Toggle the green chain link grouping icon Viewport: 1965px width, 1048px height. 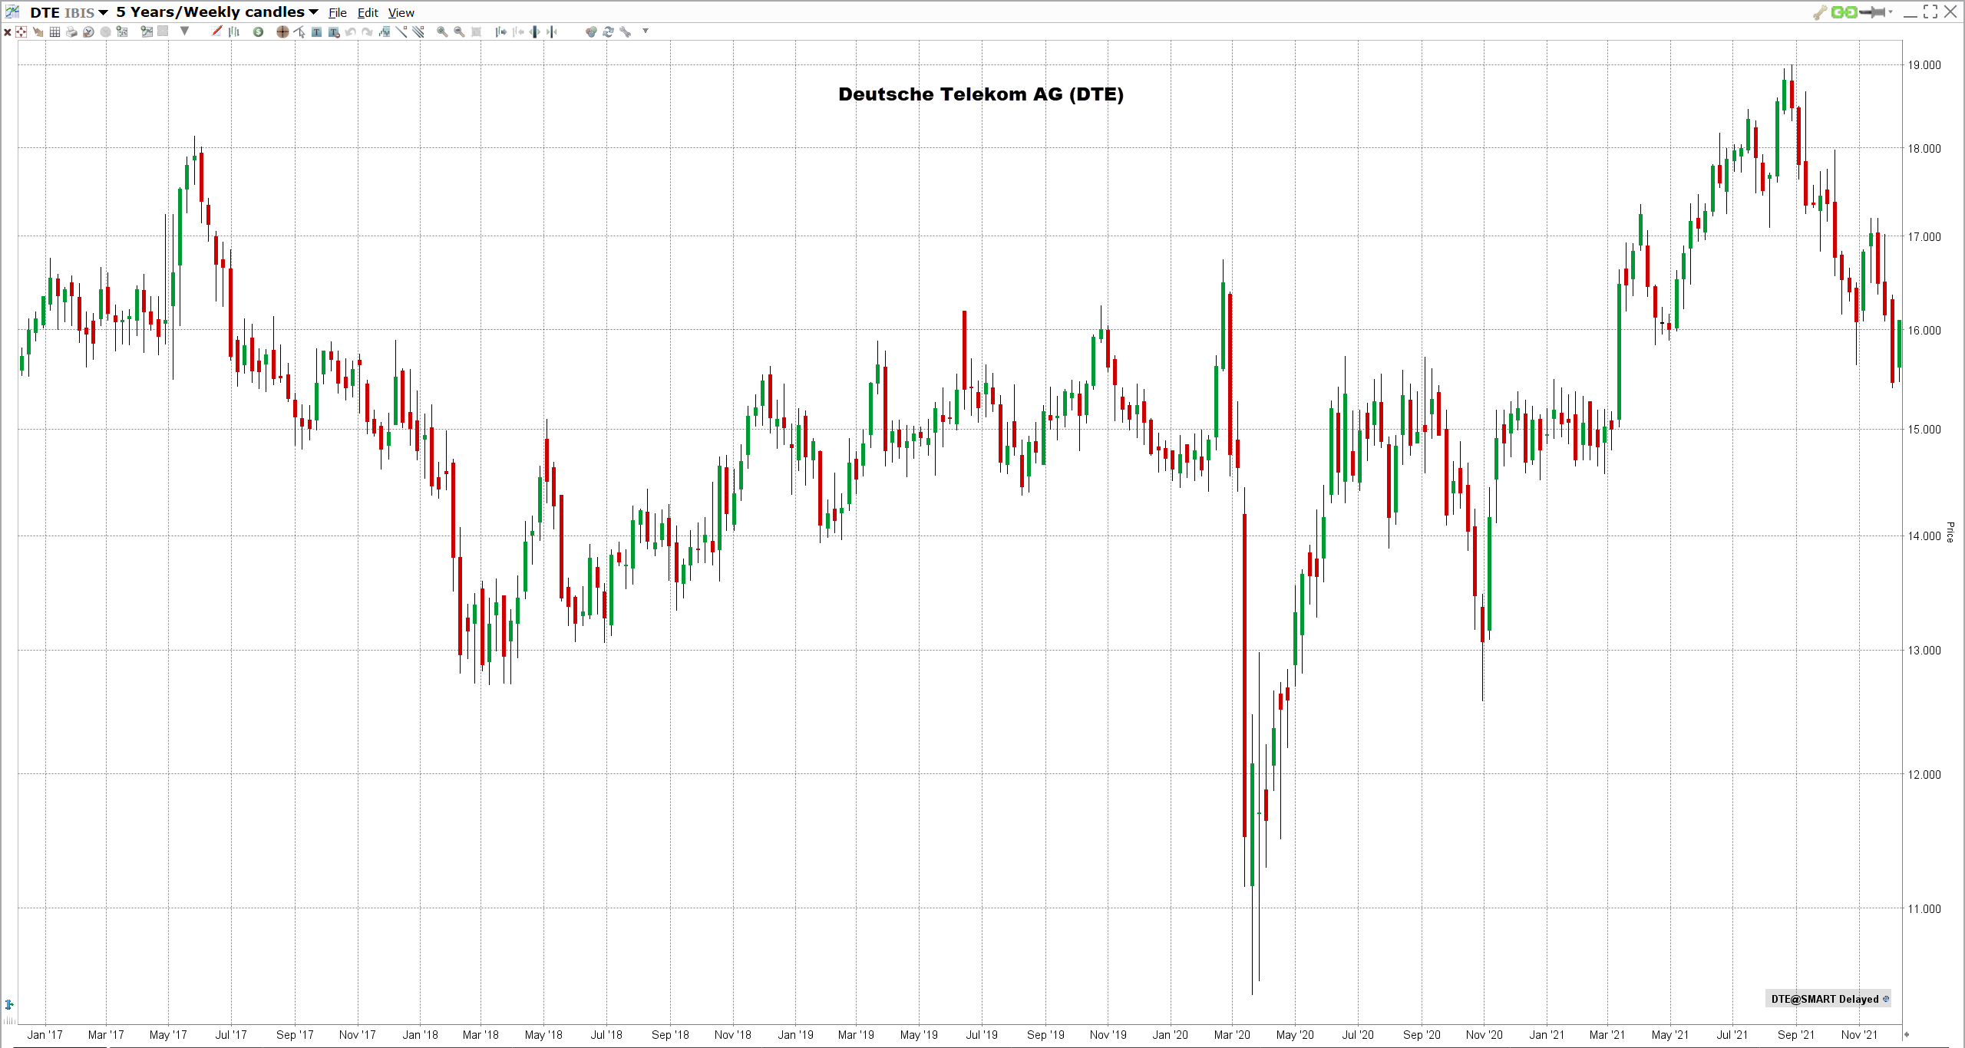pos(1844,12)
